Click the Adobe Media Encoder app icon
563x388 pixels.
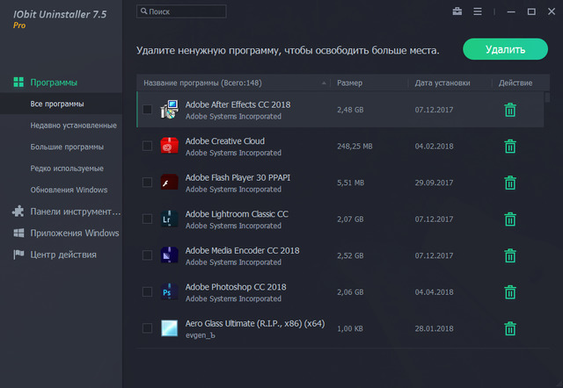(x=170, y=255)
